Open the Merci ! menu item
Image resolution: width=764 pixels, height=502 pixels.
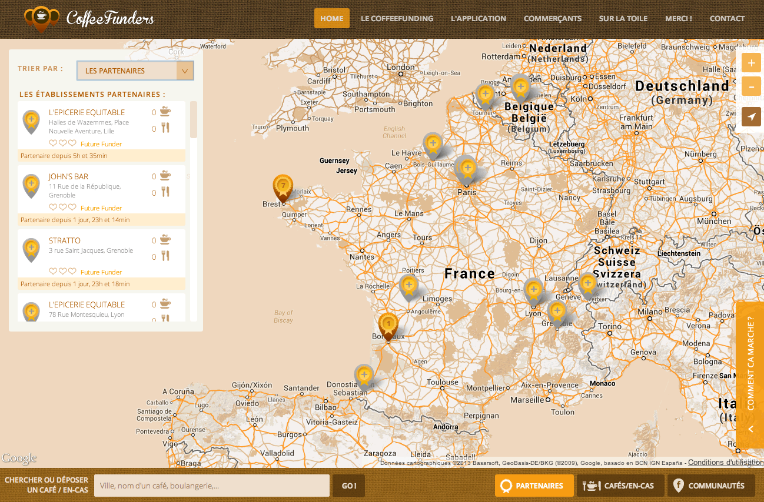(x=679, y=18)
